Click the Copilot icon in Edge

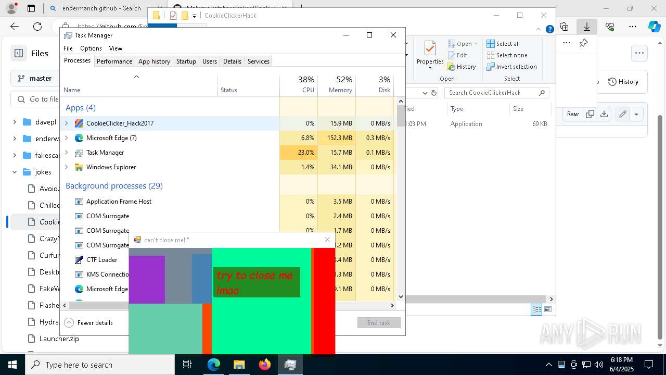pos(654,27)
